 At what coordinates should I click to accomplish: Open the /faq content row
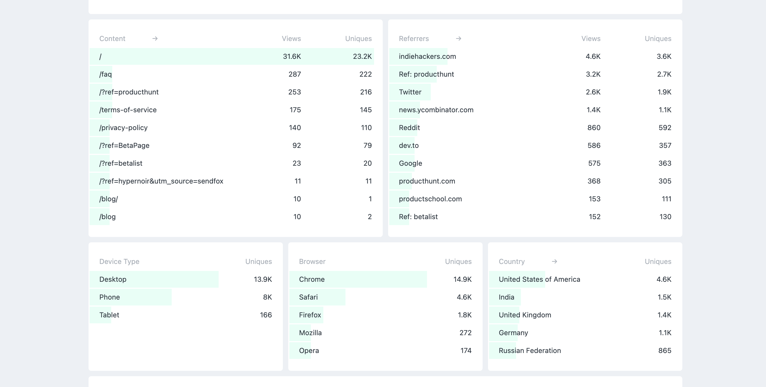coord(106,74)
